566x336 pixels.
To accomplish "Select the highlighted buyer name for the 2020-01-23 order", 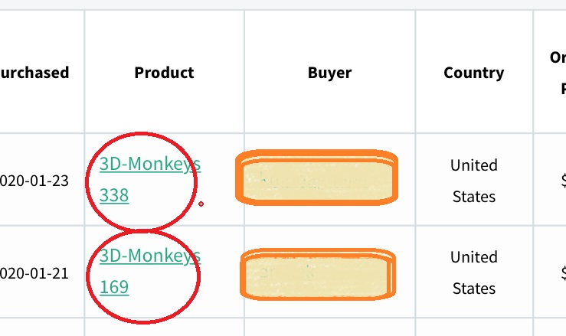I will coord(317,180).
